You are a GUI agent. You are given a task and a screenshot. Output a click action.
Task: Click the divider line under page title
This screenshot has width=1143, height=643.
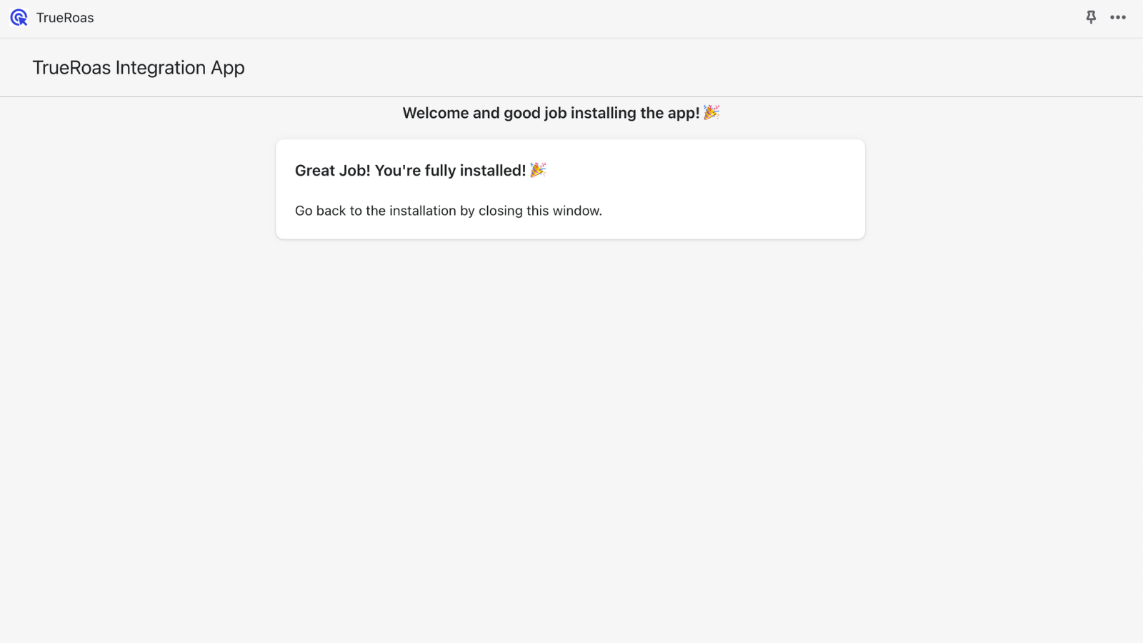point(571,96)
